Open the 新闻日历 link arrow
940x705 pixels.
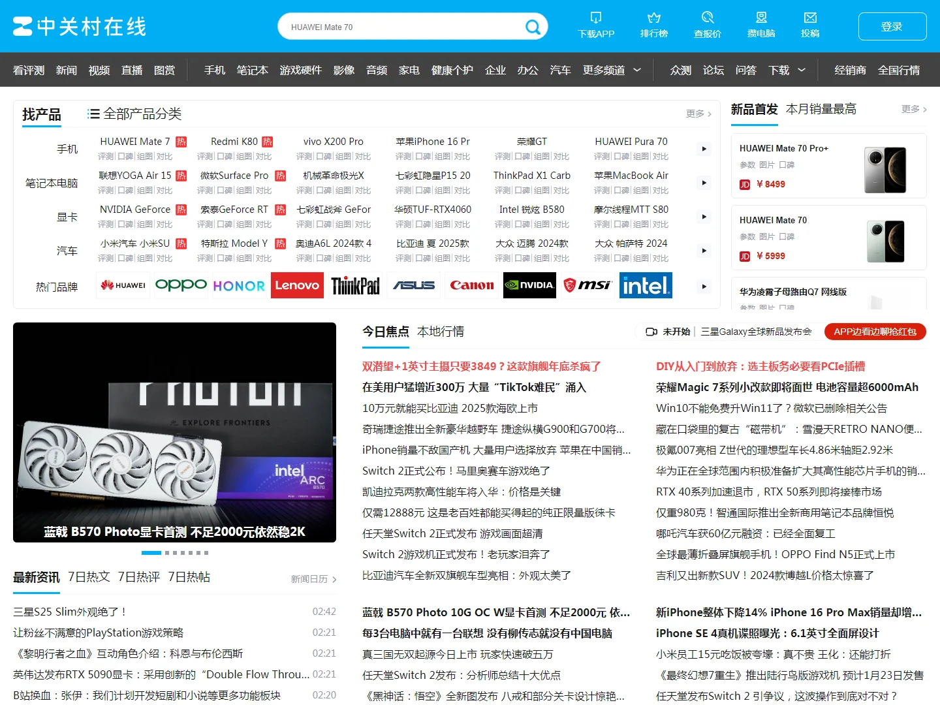coord(334,579)
